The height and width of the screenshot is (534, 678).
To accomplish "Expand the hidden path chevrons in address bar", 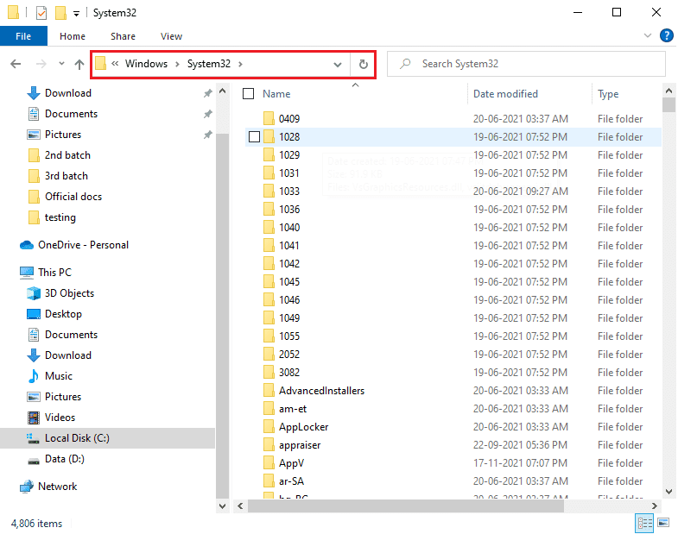I will [115, 64].
